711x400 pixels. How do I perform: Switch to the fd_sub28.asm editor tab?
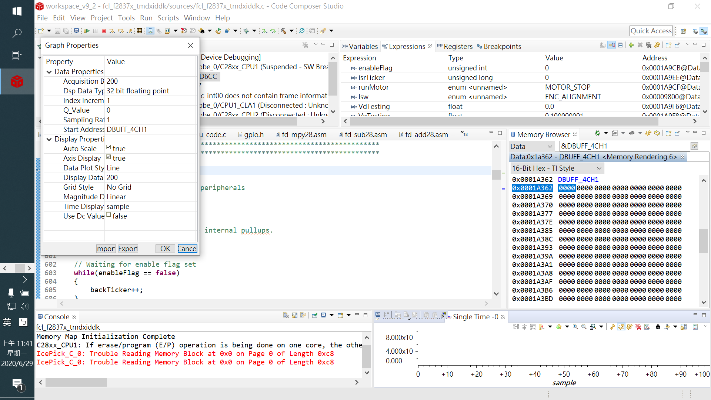pyautogui.click(x=363, y=134)
